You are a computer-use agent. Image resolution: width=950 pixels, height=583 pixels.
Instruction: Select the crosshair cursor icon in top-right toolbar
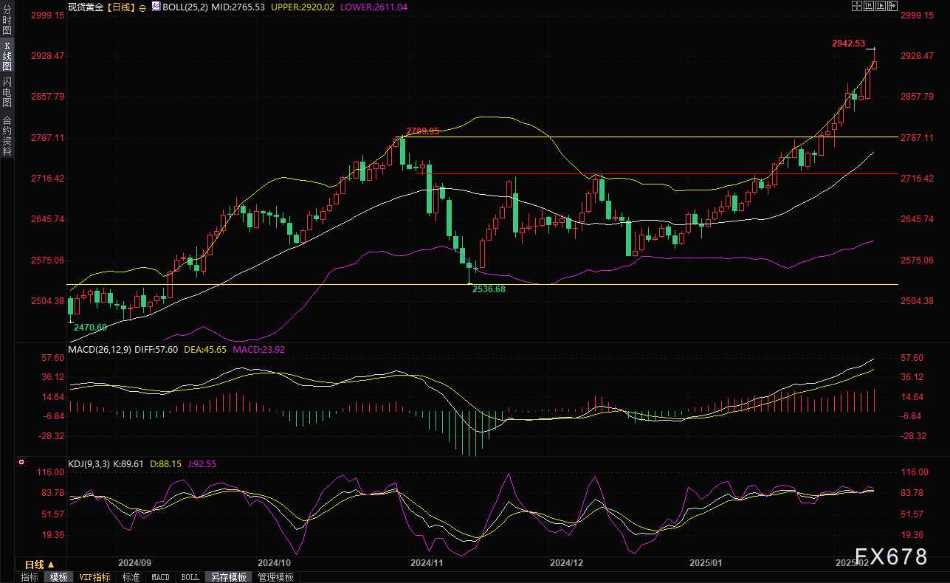click(857, 6)
